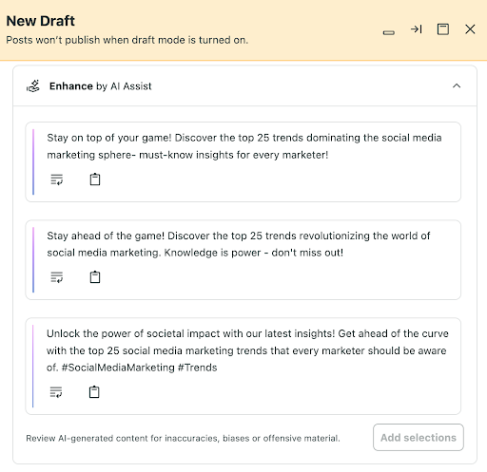
Task: Click the AI-generated content review disclaimer text
Action: point(183,438)
